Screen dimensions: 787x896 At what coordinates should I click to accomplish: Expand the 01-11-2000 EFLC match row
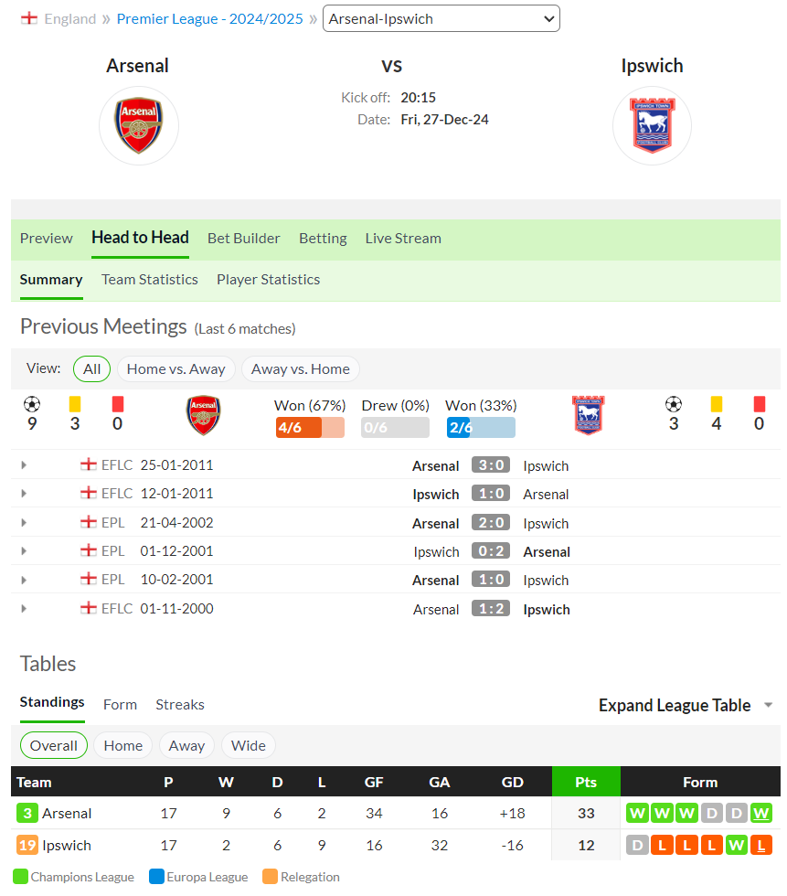pyautogui.click(x=24, y=609)
